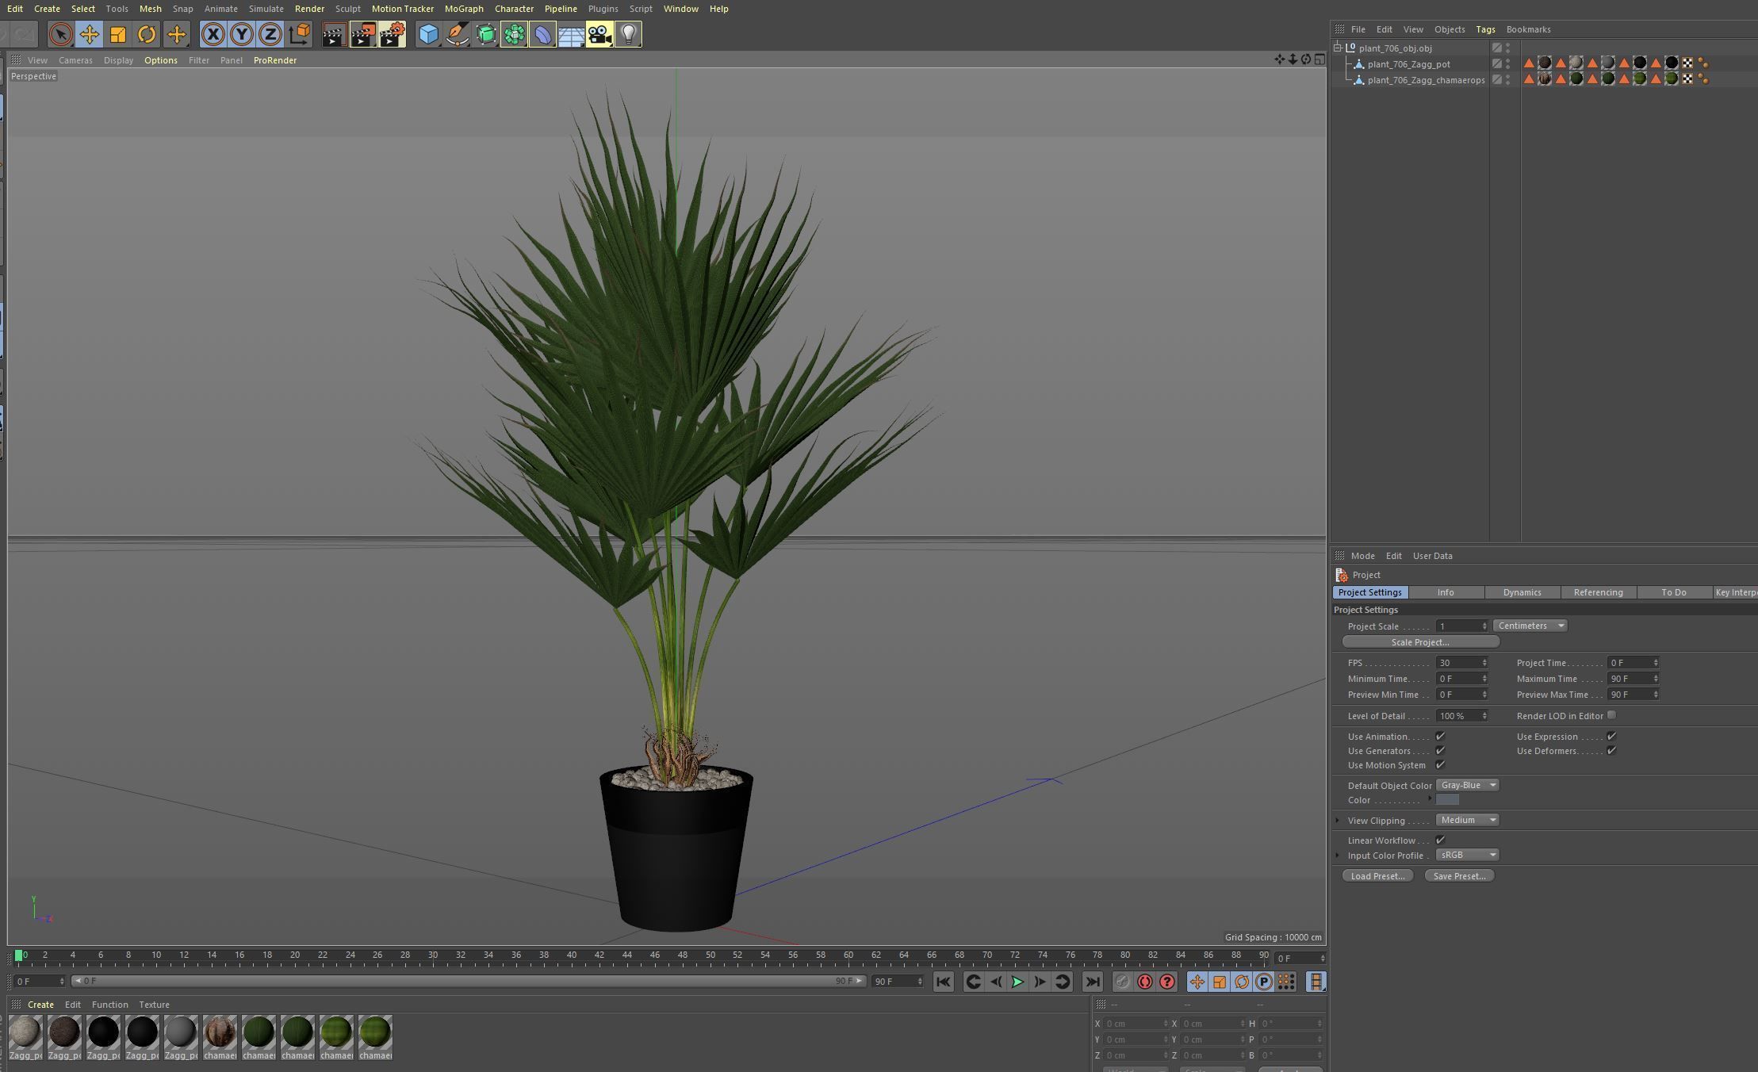Image resolution: width=1758 pixels, height=1072 pixels.
Task: Select the Rotate tool
Action: point(147,34)
